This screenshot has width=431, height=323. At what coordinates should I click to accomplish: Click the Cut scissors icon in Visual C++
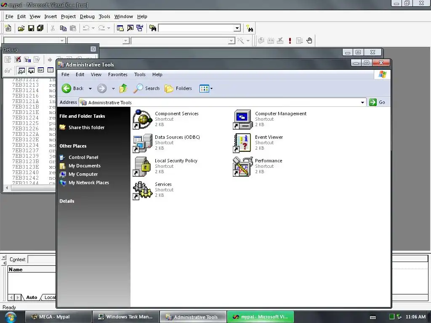pyautogui.click(x=53, y=28)
